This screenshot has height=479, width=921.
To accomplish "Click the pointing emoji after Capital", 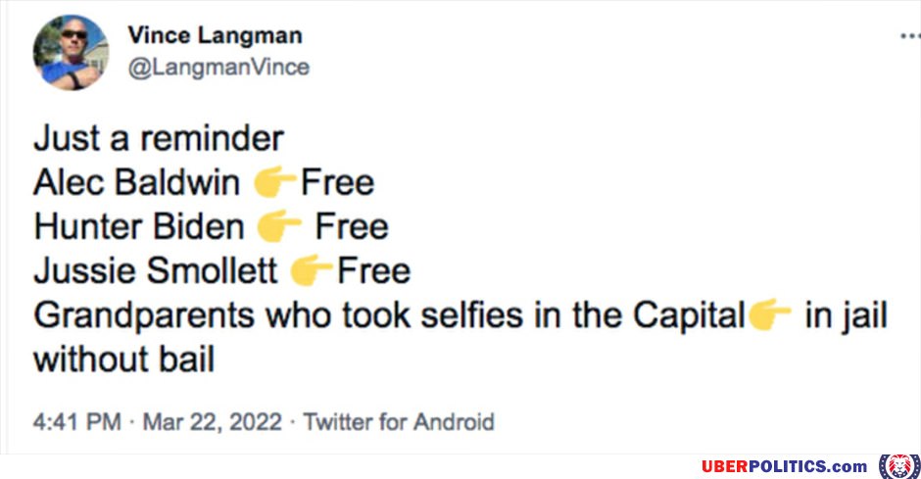I will coord(770,314).
